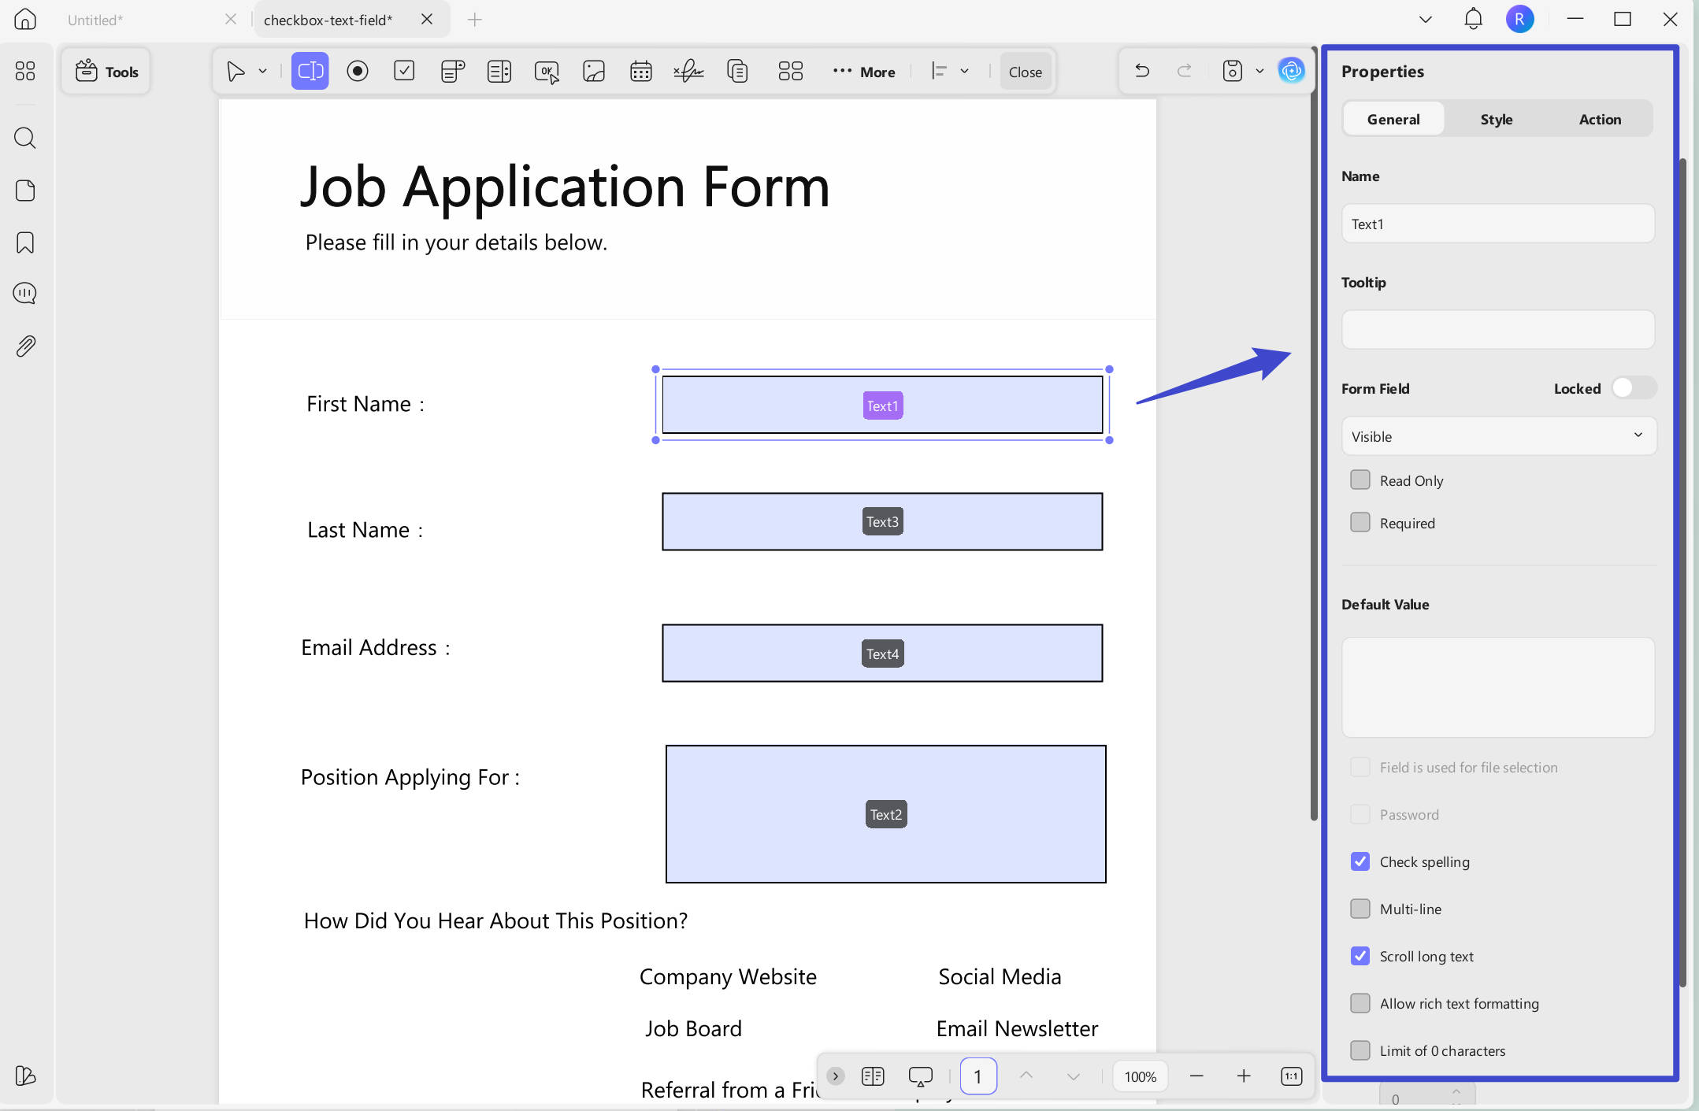Viewport: 1699px width, 1111px height.
Task: Switch to the Style tab
Action: pos(1496,119)
